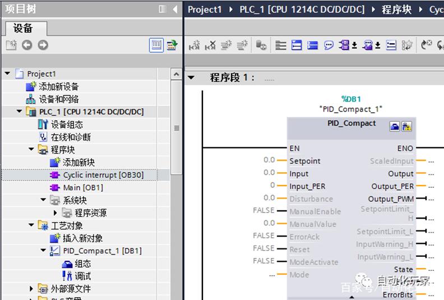The width and height of the screenshot is (444, 300).
Task: Click the Output_PWM parameter label
Action: [x=391, y=199]
